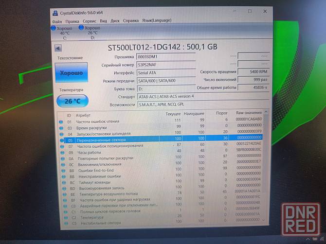This screenshot has height=244, width=326.
Task: Click the CrystalDiskInfo title bar icon
Action: tap(55, 13)
